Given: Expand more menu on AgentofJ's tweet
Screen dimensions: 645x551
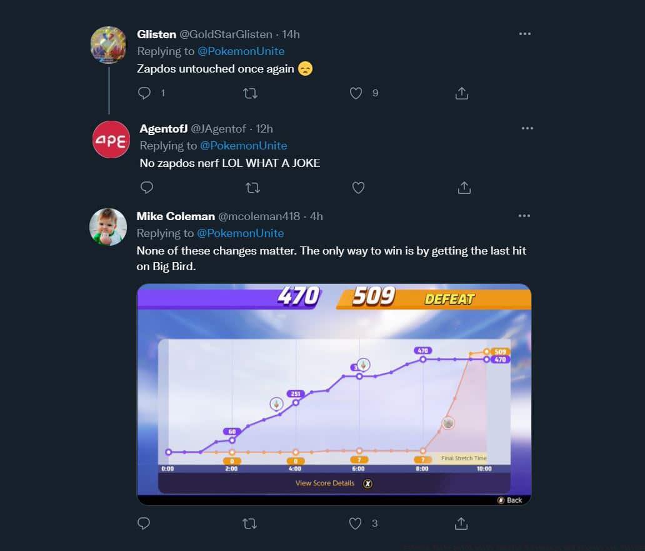Looking at the screenshot, I should pos(527,128).
